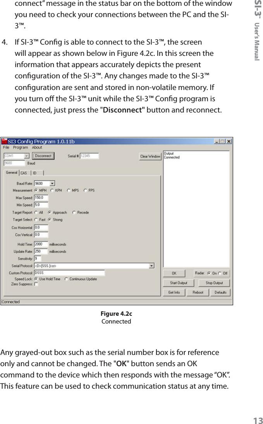Click the Min Speed field
The width and height of the screenshot is (263, 424).
pyautogui.click(x=41, y=205)
